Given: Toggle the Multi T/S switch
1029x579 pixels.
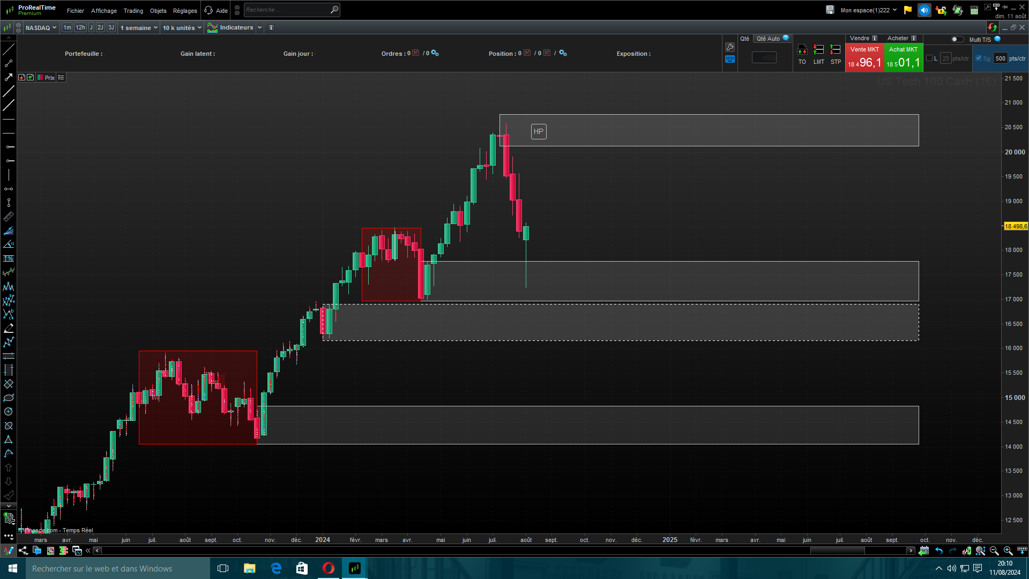Looking at the screenshot, I should point(957,39).
